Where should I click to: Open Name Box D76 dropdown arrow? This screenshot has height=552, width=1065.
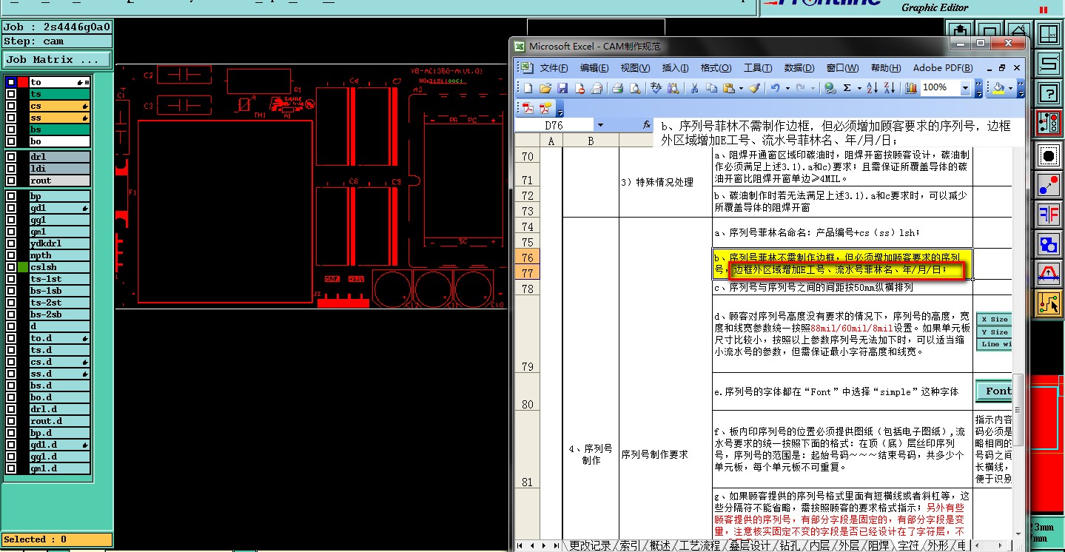(x=600, y=125)
